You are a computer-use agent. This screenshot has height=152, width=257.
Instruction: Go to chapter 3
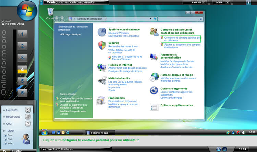23,58
